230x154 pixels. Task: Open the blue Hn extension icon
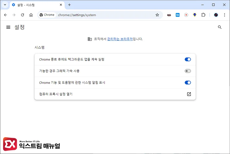coord(178,15)
